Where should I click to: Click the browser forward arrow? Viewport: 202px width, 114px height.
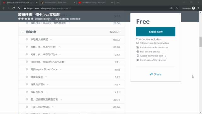9,8
